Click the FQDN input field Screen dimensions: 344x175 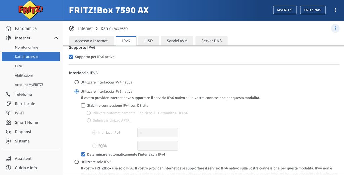coord(158,146)
